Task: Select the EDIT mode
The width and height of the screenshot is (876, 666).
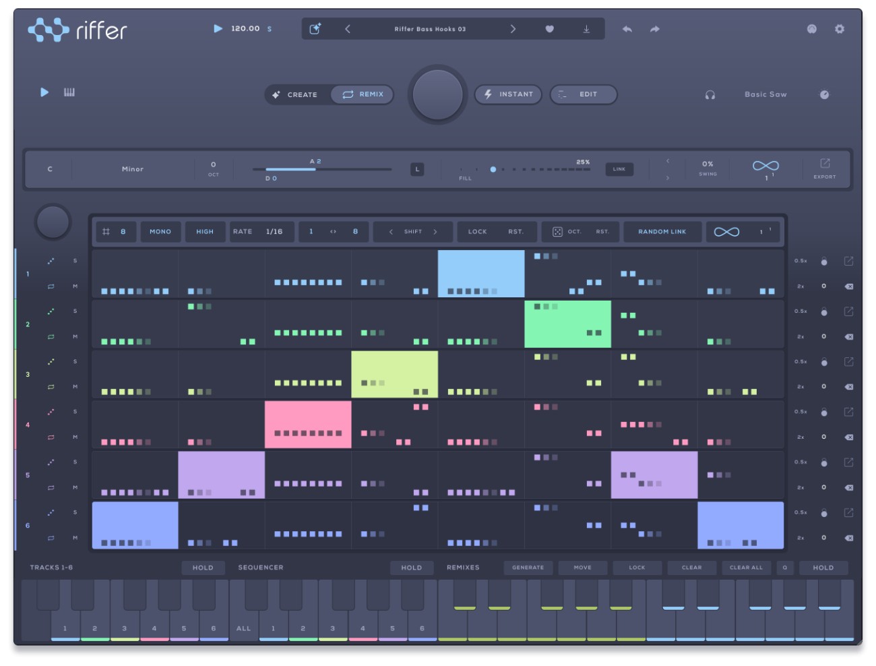Action: click(584, 94)
